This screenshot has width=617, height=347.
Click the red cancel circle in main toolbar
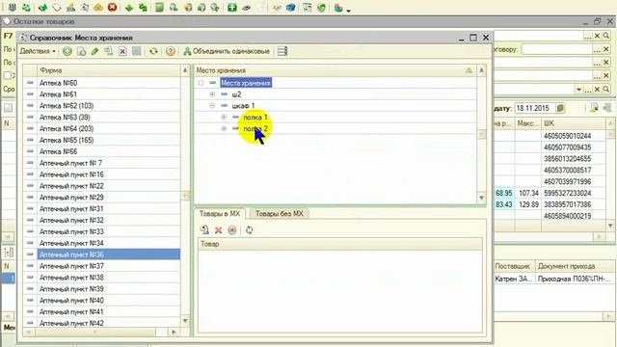coord(112,7)
